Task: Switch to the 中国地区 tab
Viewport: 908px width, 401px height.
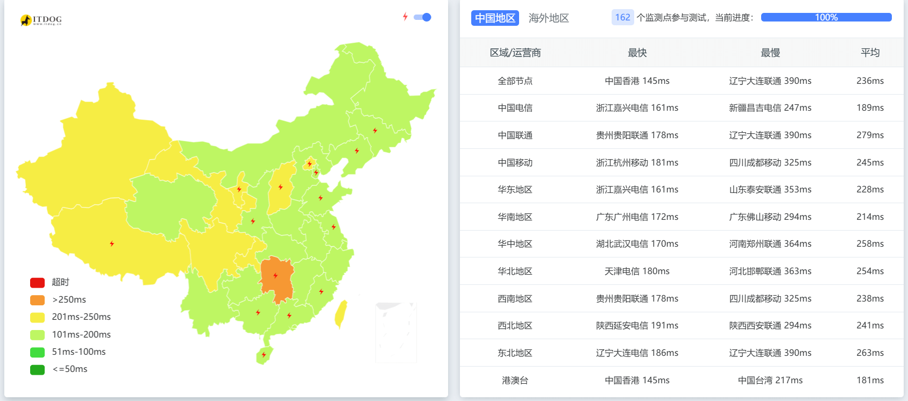Action: [495, 18]
